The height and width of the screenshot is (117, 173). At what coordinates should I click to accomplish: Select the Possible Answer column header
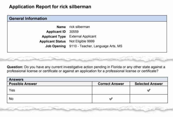click(23, 84)
